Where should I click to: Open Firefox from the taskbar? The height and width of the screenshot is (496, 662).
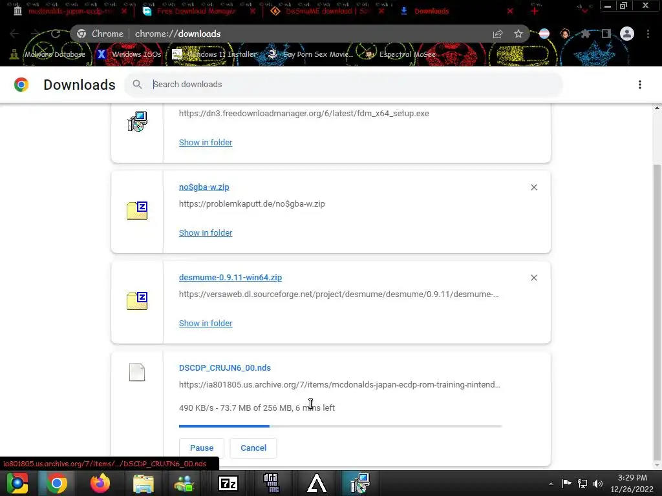(x=100, y=483)
